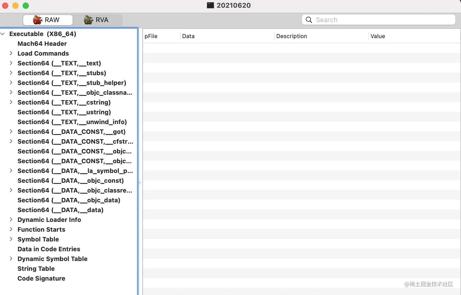The image size is (461, 295).
Task: Select Data in Code Entries row
Action: [x=49, y=249]
